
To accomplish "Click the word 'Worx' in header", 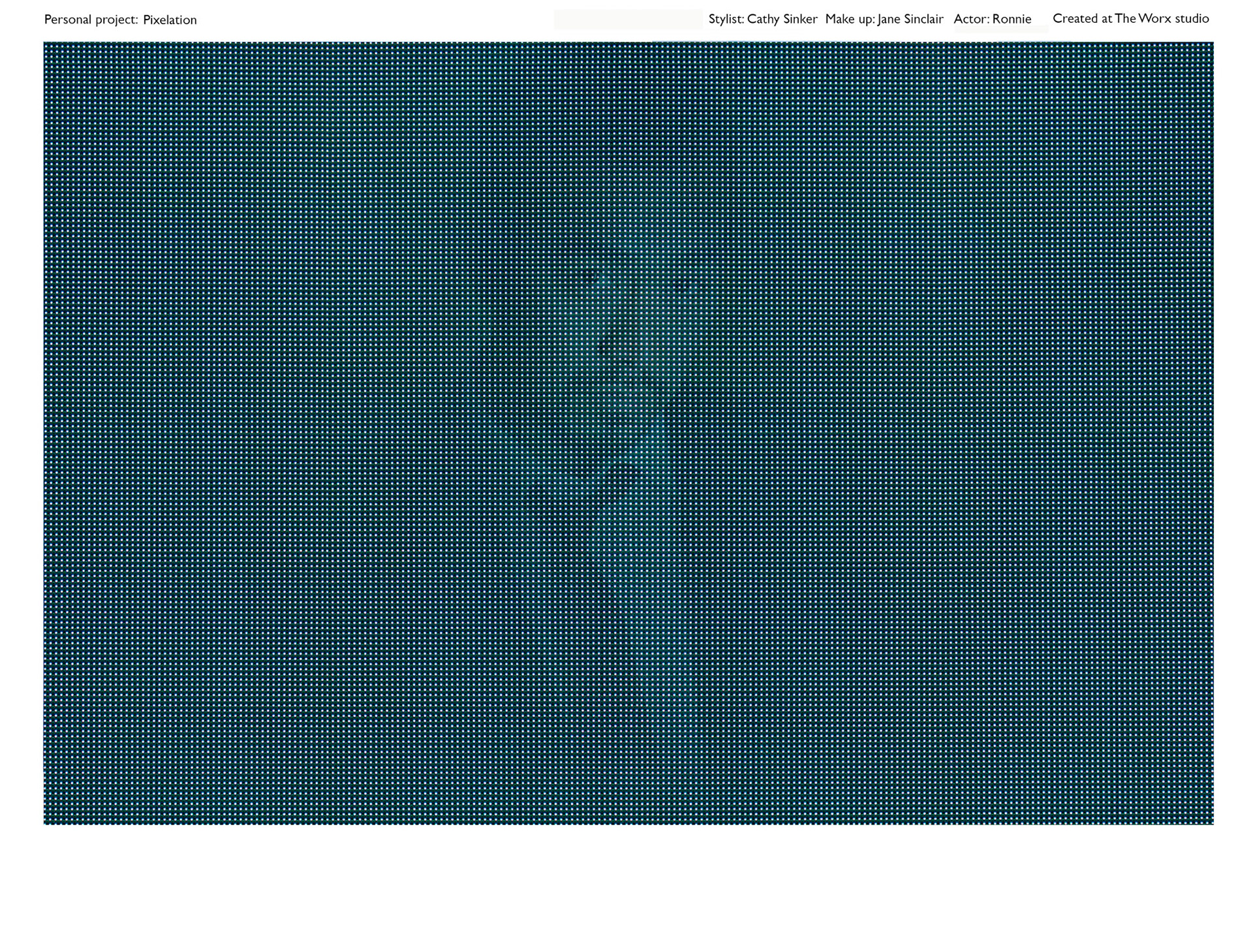I will (x=1154, y=18).
